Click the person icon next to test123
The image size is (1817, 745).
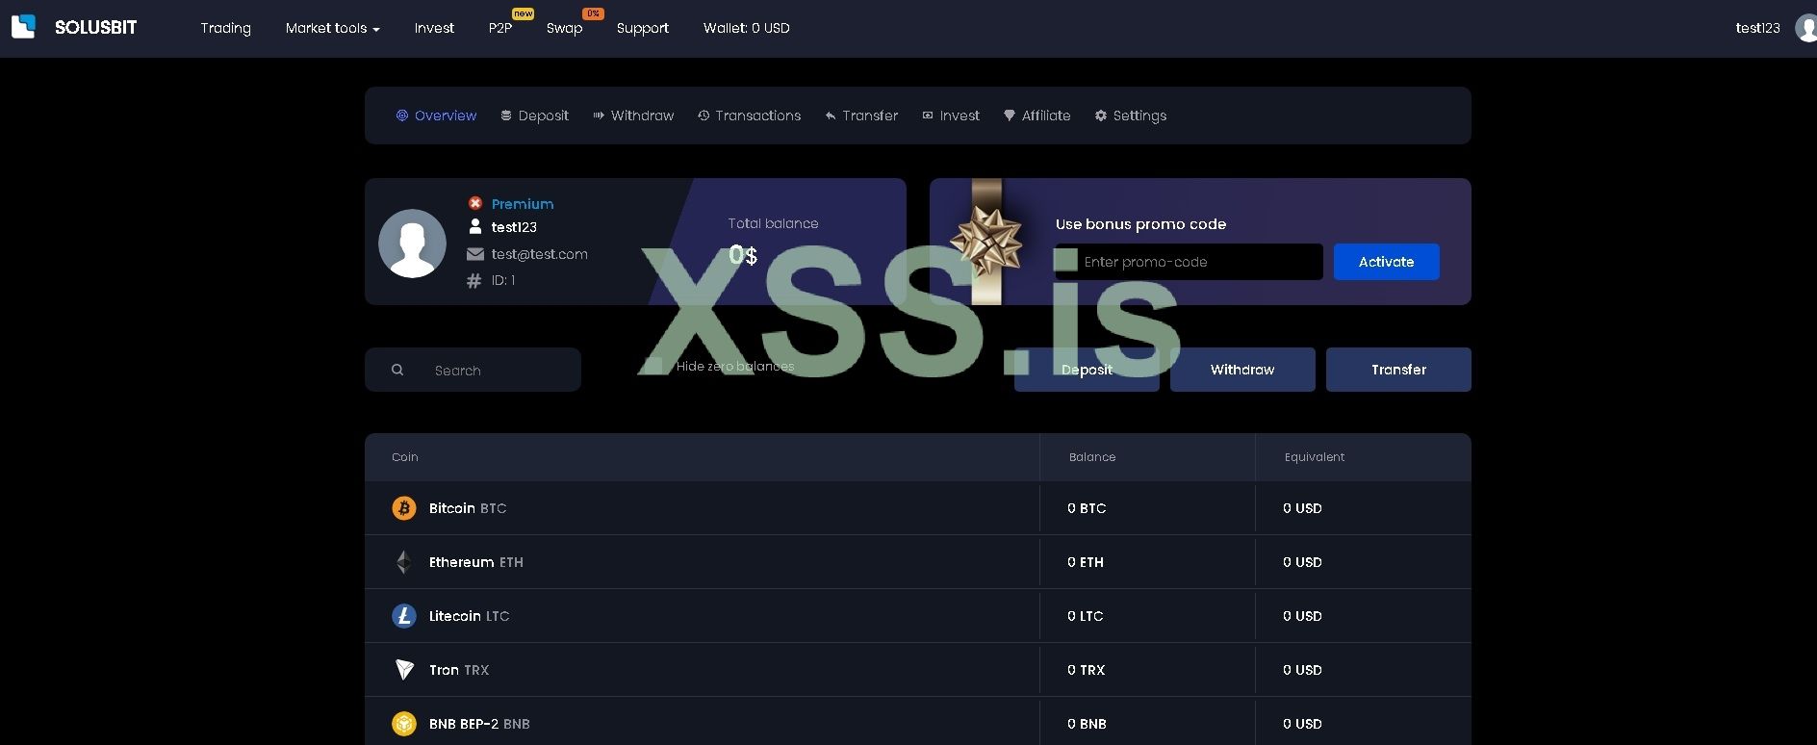tap(474, 226)
